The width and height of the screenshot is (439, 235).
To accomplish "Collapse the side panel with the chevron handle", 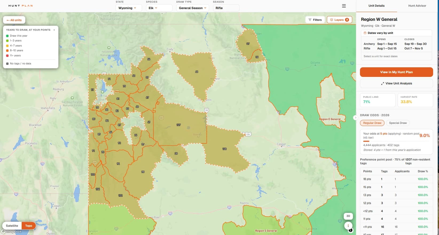I will click(x=355, y=117).
